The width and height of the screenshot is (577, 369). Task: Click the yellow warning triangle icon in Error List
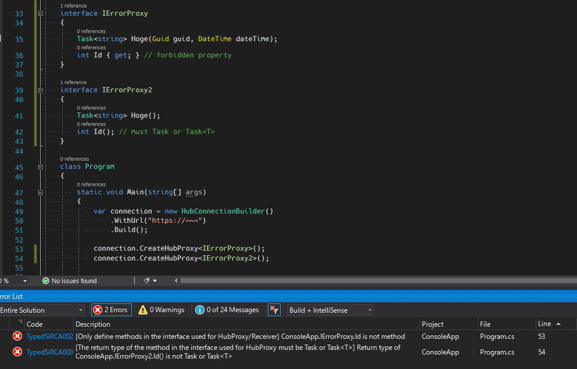click(143, 310)
